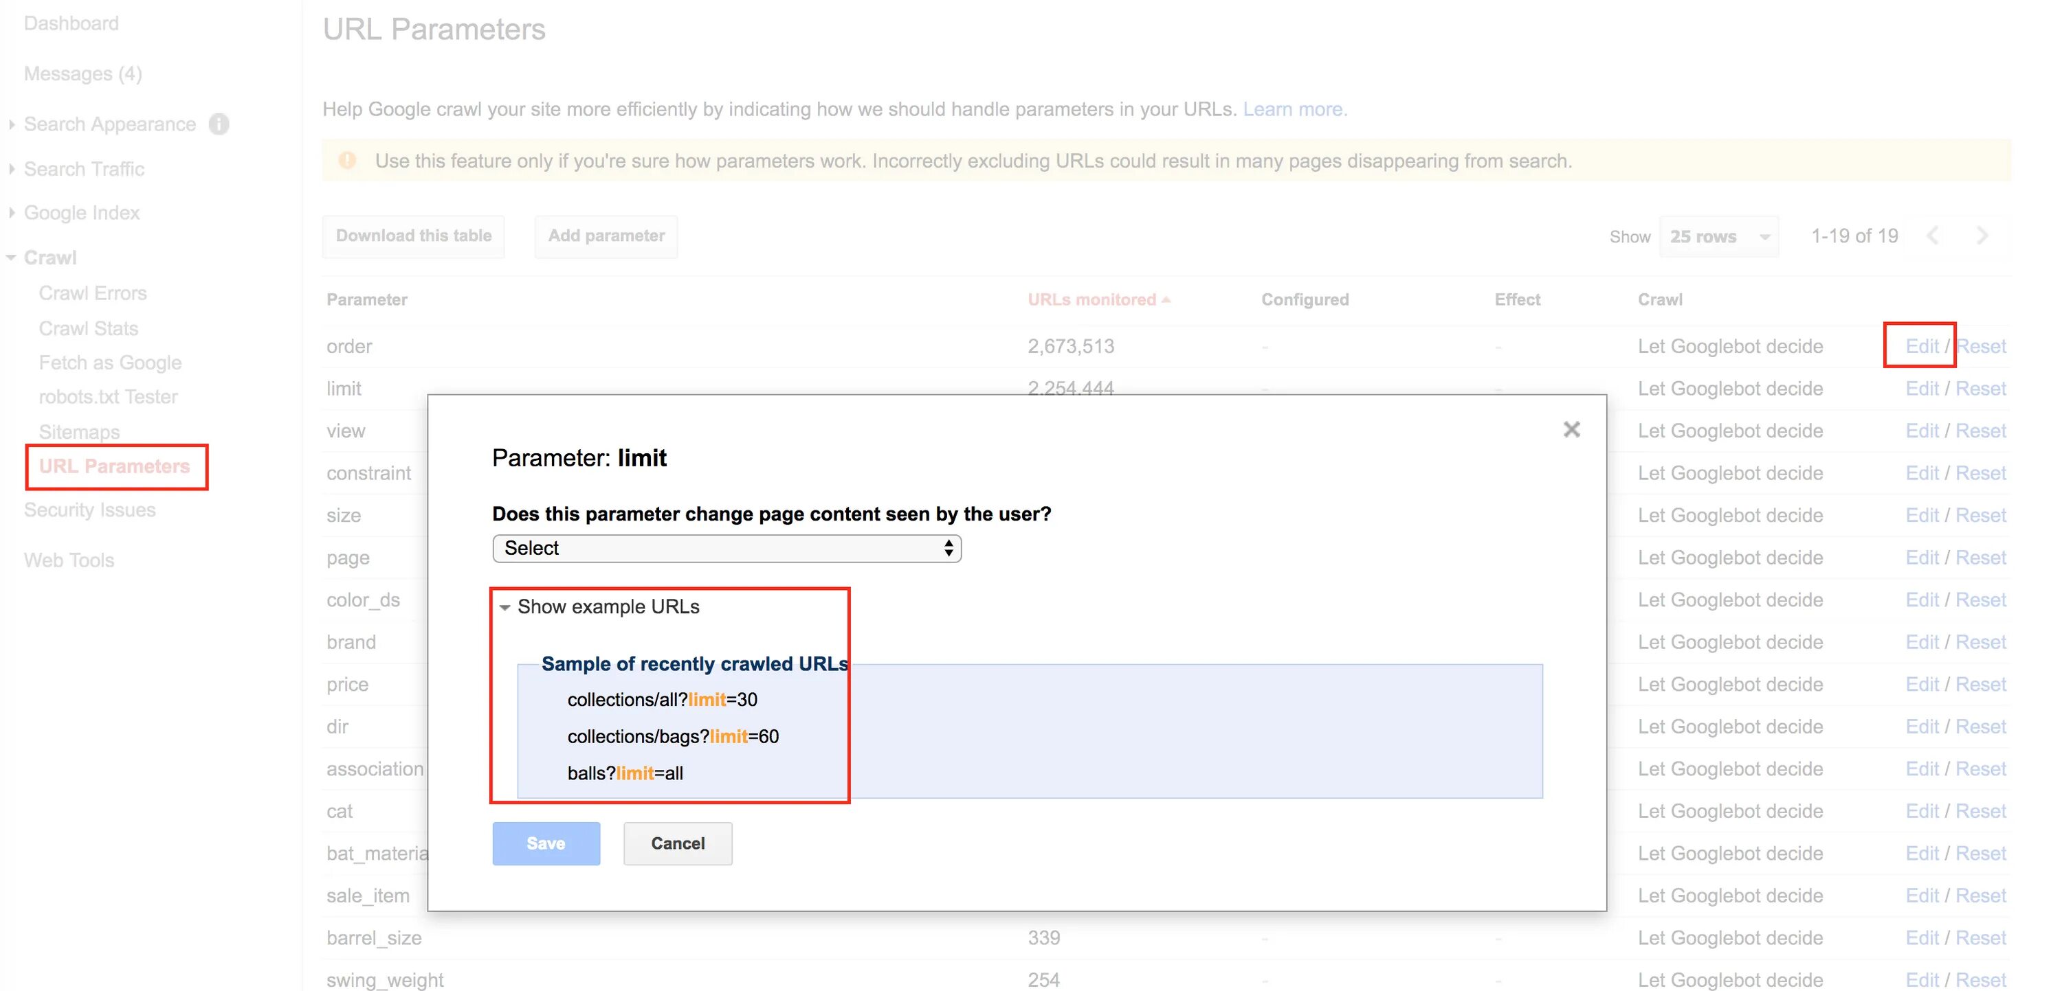The width and height of the screenshot is (2062, 991).
Task: Go to previous page arrow
Action: [x=1933, y=236]
